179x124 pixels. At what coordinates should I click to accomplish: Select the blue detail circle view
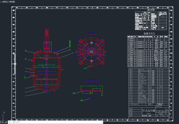pyautogui.click(x=92, y=91)
